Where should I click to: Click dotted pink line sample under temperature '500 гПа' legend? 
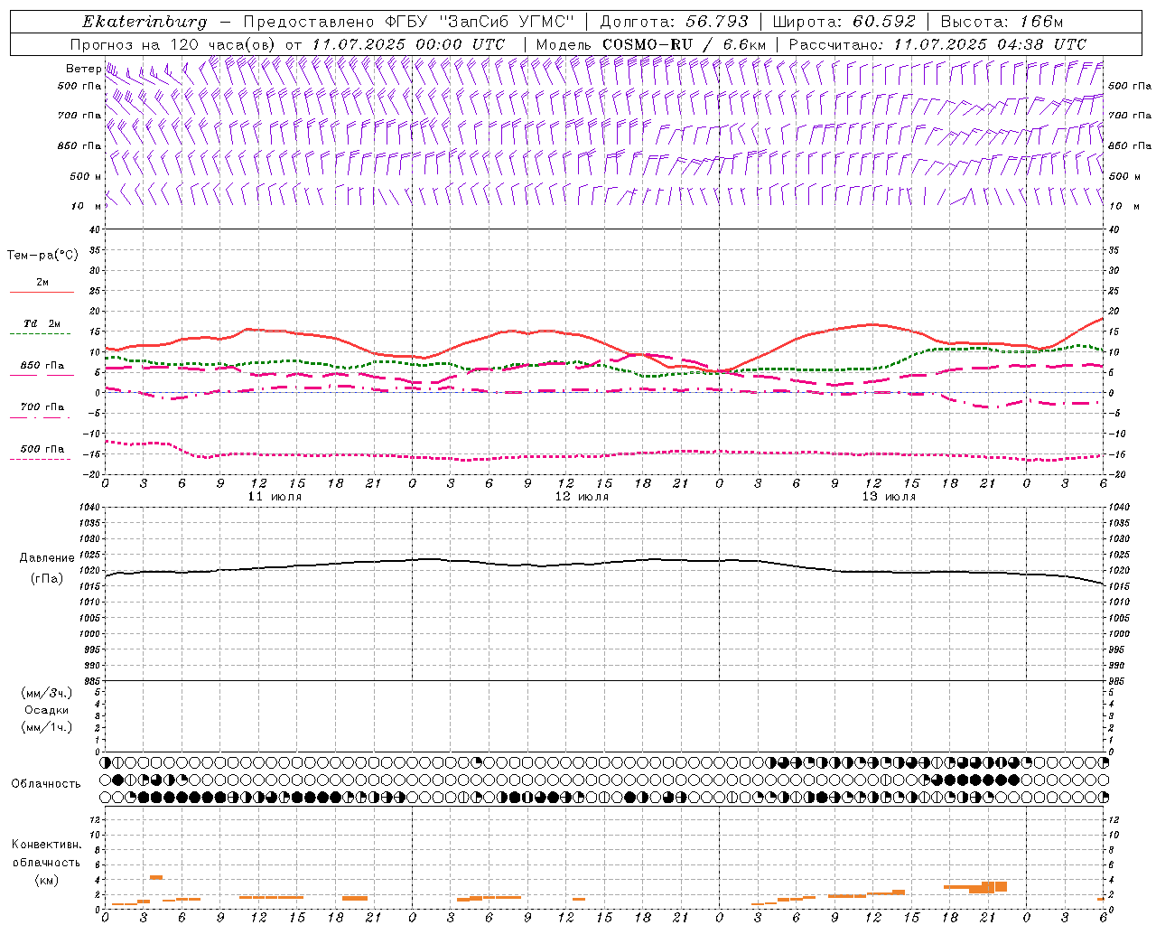coord(41,459)
